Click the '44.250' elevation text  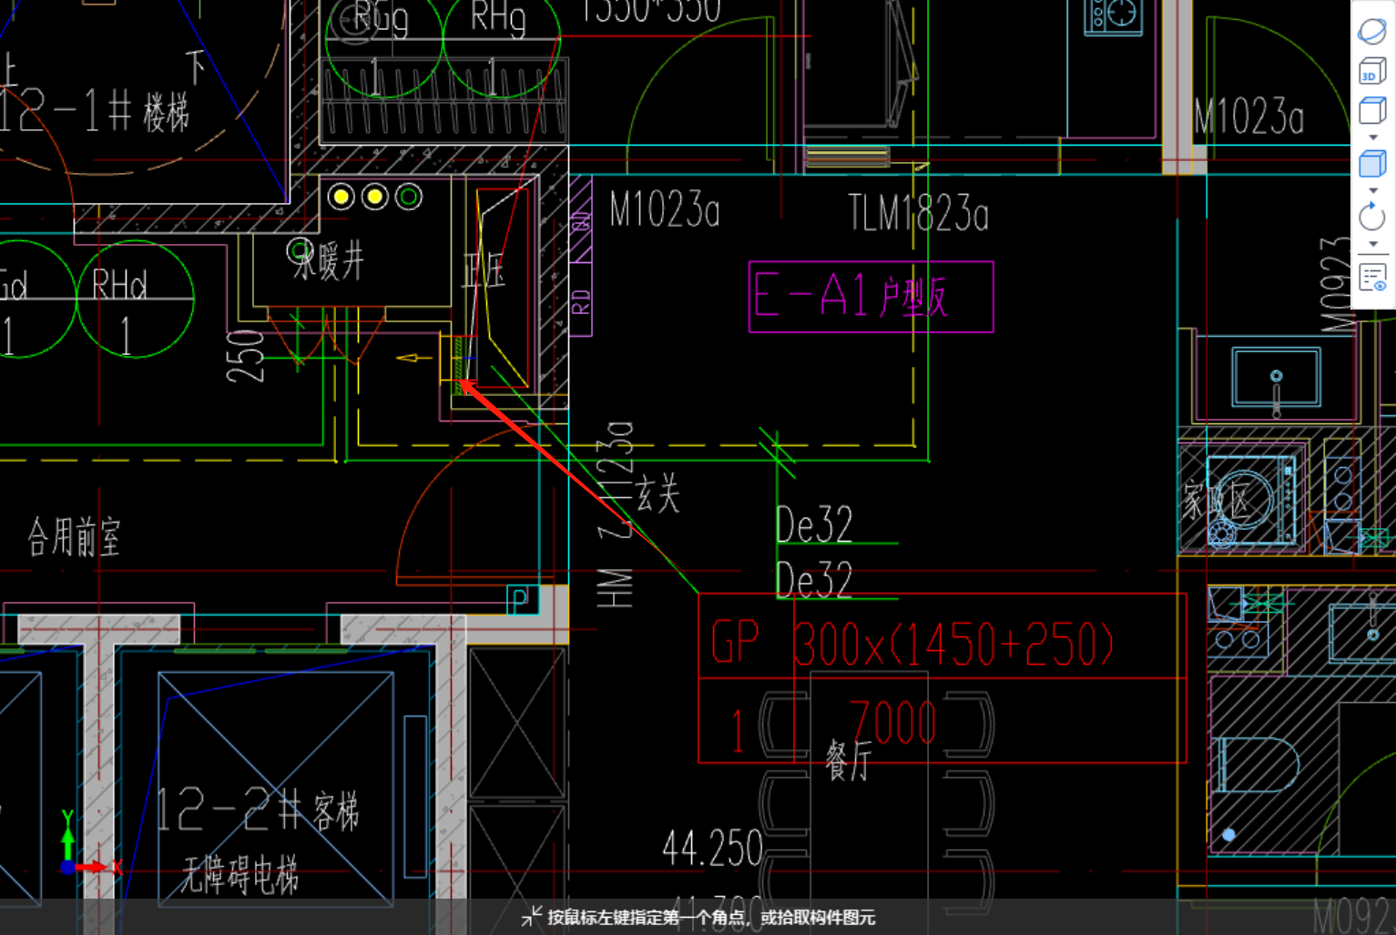coord(712,849)
